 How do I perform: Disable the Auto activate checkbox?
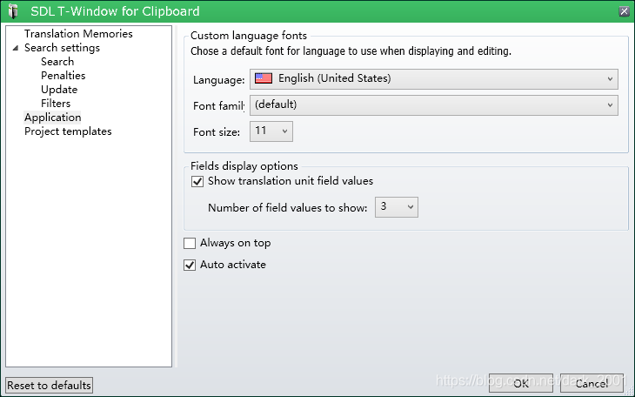pyautogui.click(x=190, y=266)
